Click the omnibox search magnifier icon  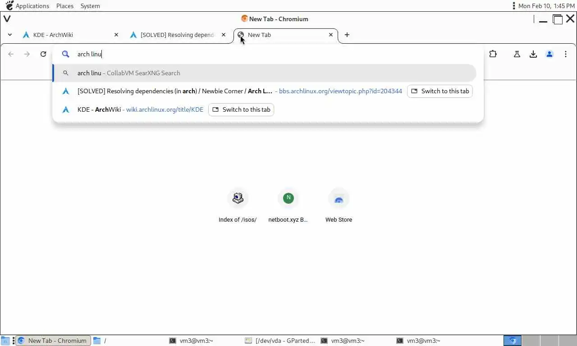(66, 54)
